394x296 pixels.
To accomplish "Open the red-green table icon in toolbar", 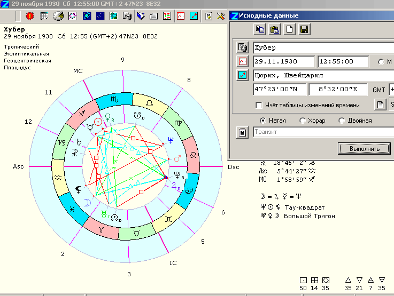I will click(x=167, y=16).
